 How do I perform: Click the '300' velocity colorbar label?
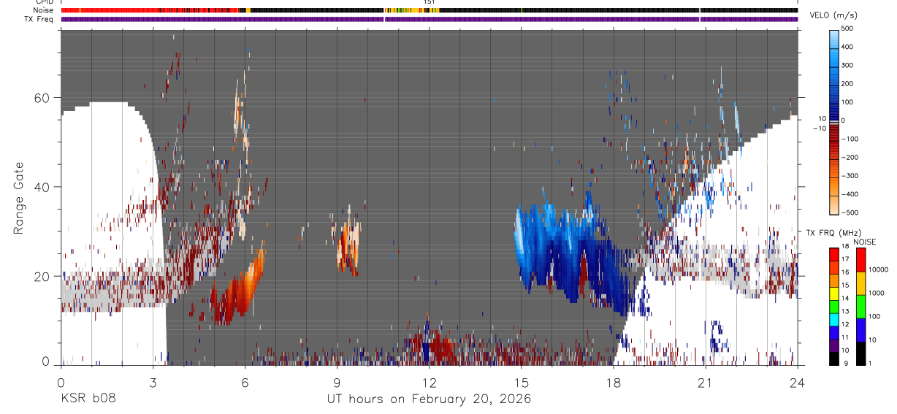pos(849,66)
